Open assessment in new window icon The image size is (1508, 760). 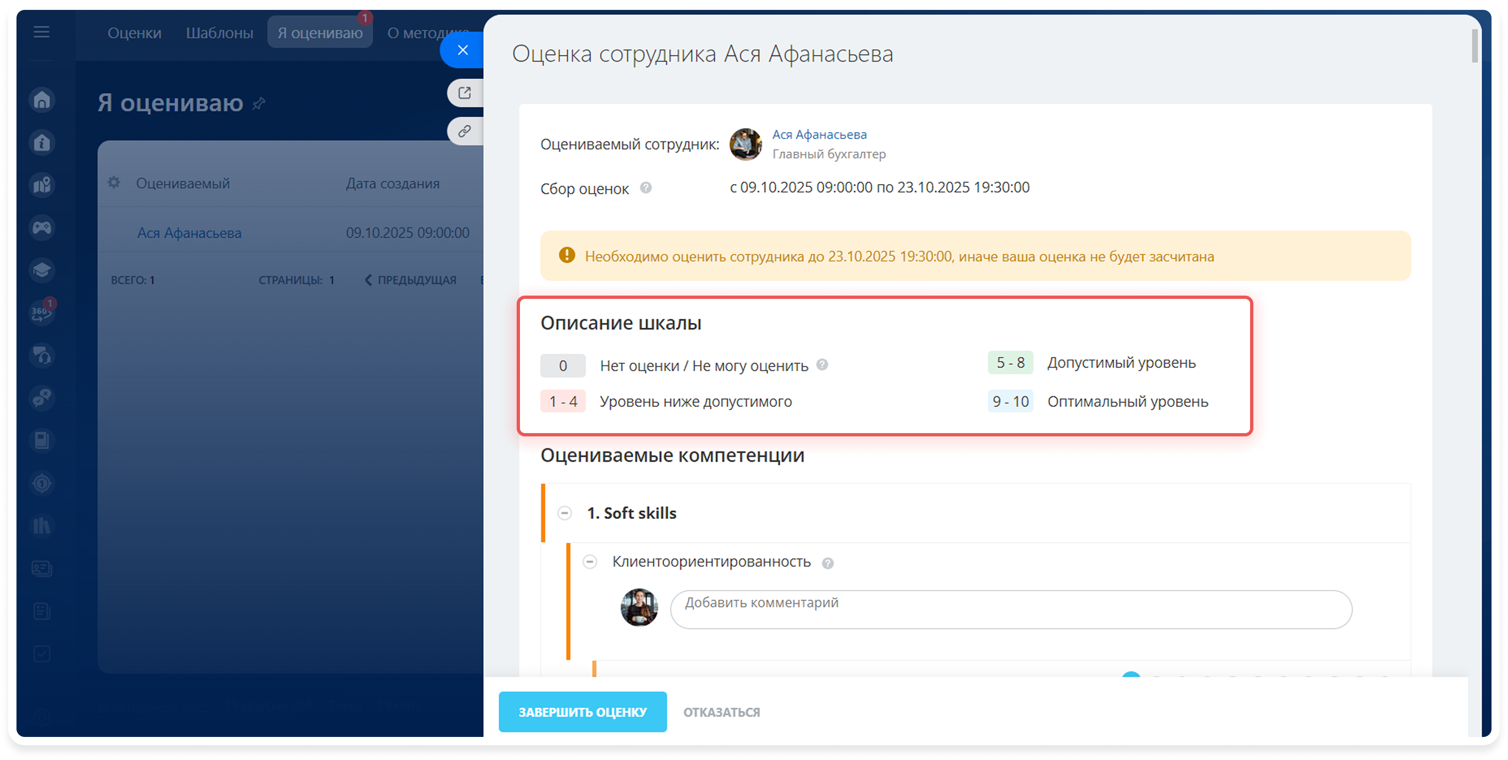pyautogui.click(x=465, y=93)
